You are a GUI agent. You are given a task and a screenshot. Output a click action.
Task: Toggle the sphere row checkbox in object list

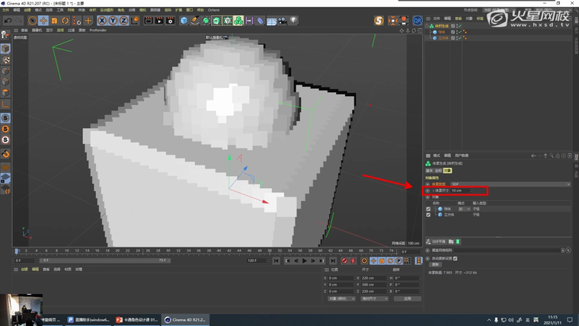click(x=428, y=209)
